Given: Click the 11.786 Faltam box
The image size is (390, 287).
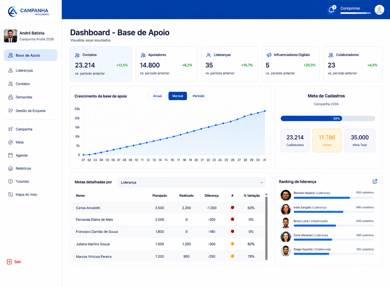Looking at the screenshot, I should tap(327, 140).
